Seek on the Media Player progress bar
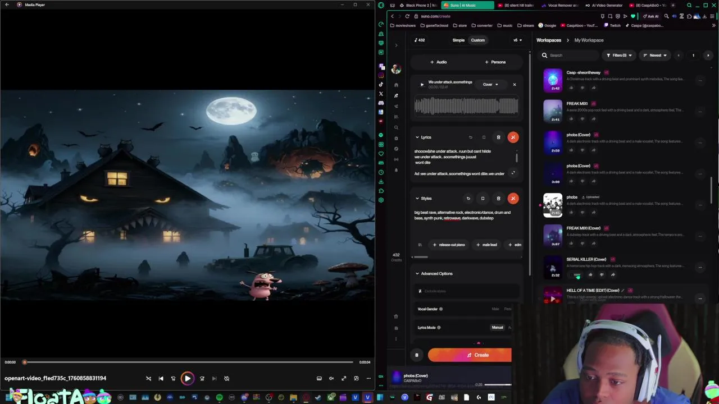 point(188,362)
